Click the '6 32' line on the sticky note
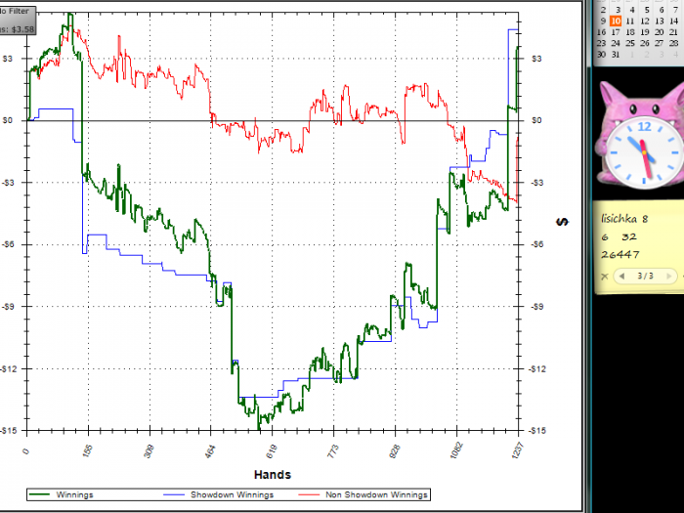684x513 pixels. tap(619, 236)
